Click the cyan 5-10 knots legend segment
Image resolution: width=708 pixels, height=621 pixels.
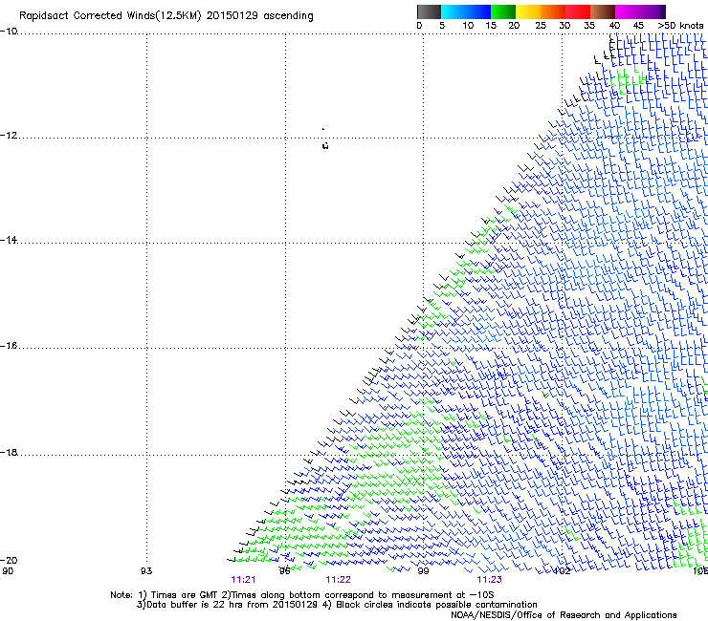[x=454, y=11]
